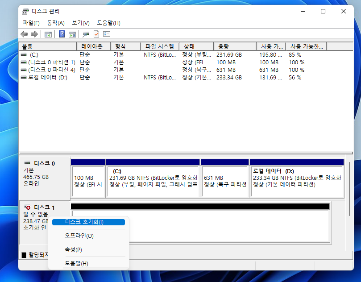
Task: Select the 631 MB recovery partition block
Action: coord(225,178)
